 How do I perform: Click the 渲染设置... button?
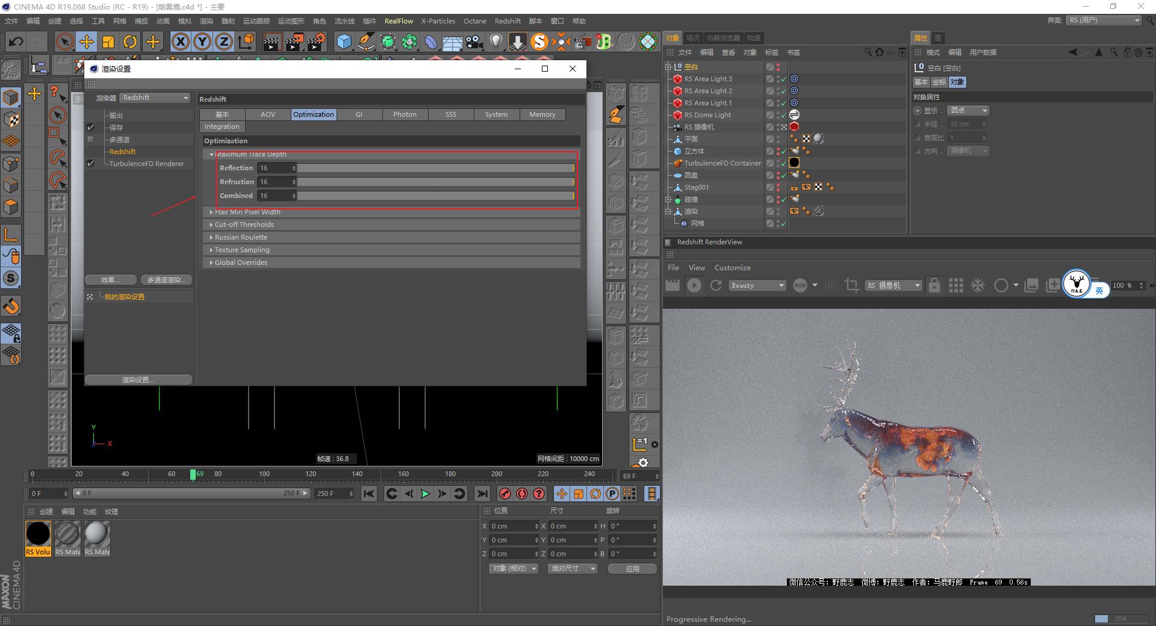coord(138,379)
